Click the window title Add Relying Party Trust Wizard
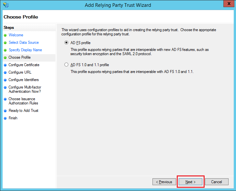Image resolution: width=236 pixels, height=191 pixels. [x=118, y=5]
